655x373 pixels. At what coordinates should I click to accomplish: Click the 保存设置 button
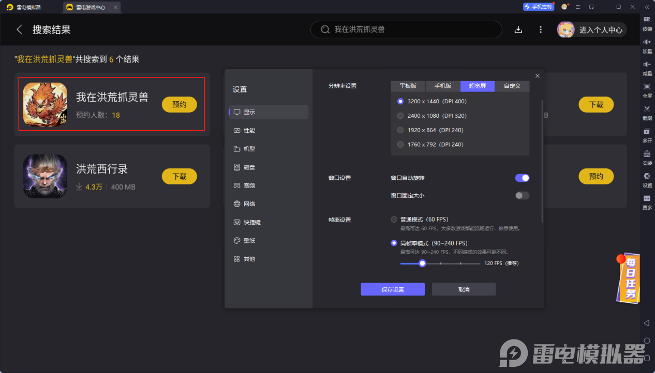[x=393, y=289]
